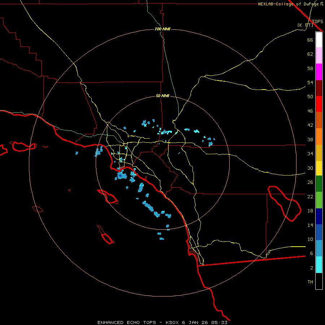
Task: Click the legend value 38
Action: pyautogui.click(x=310, y=139)
